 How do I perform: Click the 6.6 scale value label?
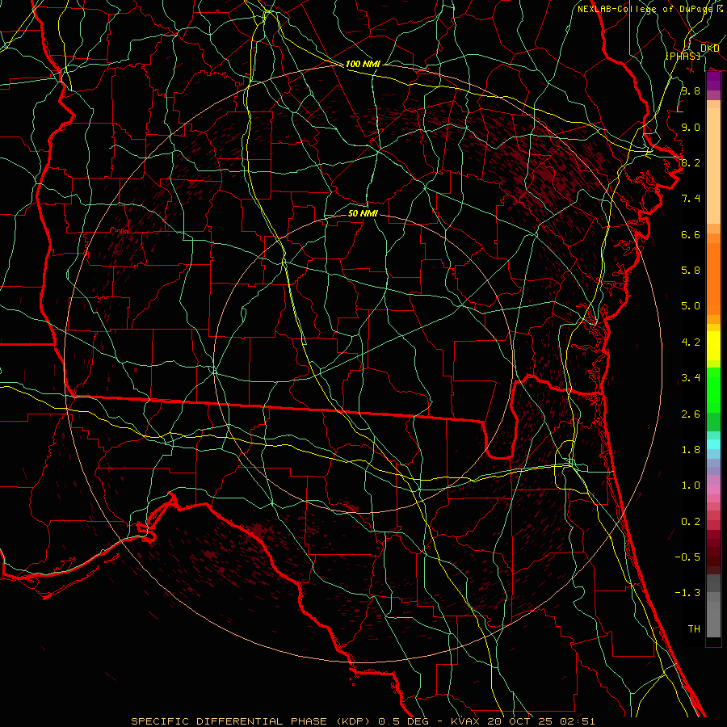coord(690,234)
